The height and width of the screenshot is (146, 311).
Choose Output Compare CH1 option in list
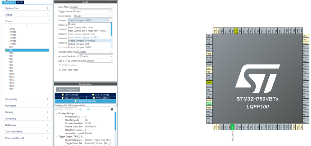(x=89, y=44)
